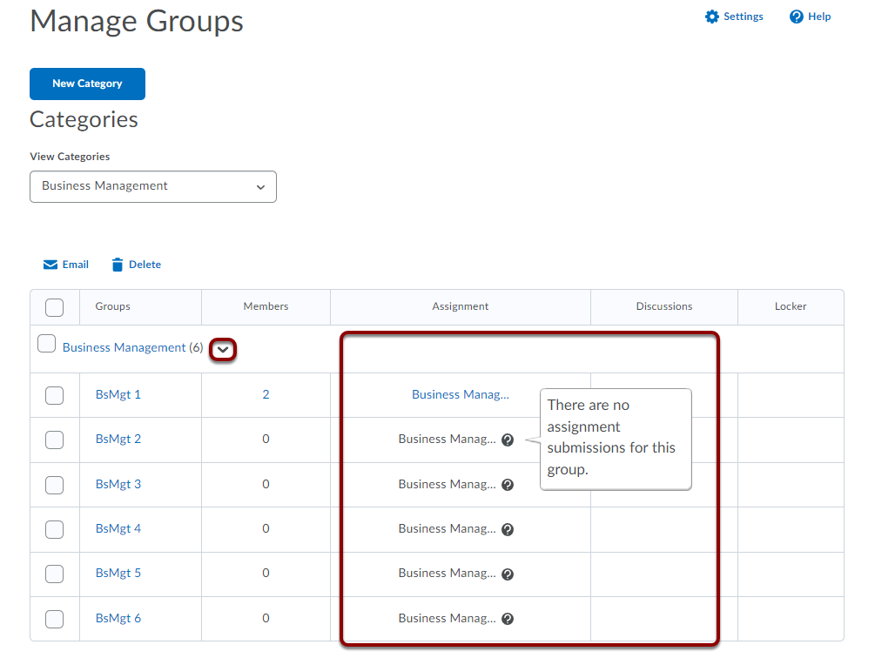Image resolution: width=875 pixels, height=658 pixels.
Task: Open the BsMgt 2 group link
Action: [x=118, y=440]
